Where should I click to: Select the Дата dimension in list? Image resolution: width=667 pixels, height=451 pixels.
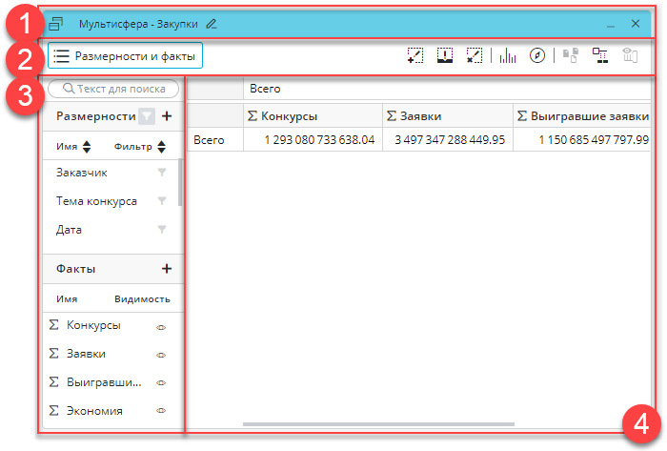[70, 230]
